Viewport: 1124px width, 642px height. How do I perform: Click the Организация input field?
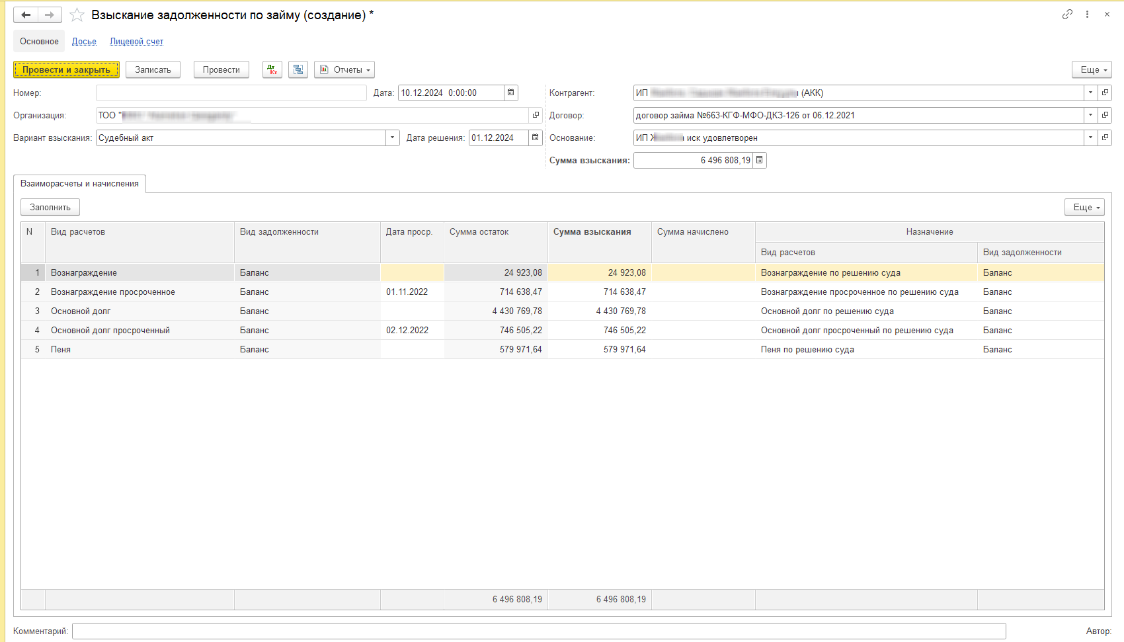pyautogui.click(x=312, y=115)
